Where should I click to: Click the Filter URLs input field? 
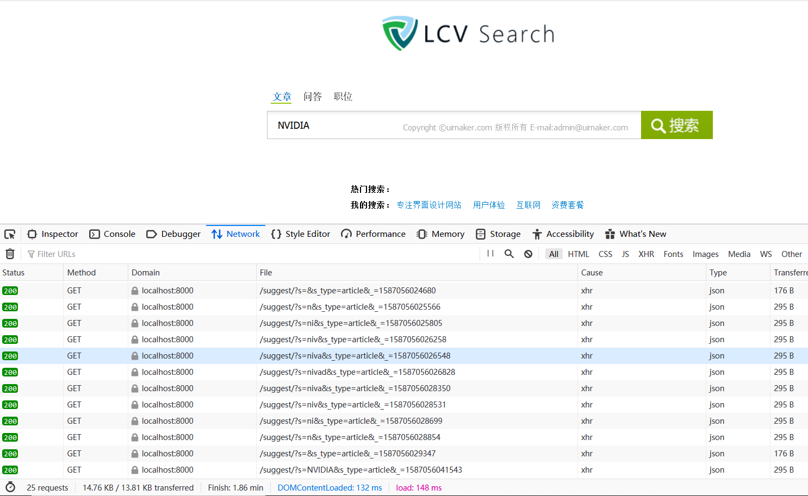tap(250, 254)
